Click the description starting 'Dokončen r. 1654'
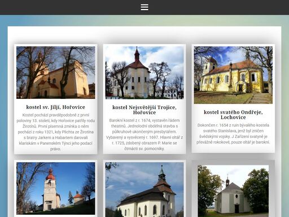 click(x=233, y=133)
